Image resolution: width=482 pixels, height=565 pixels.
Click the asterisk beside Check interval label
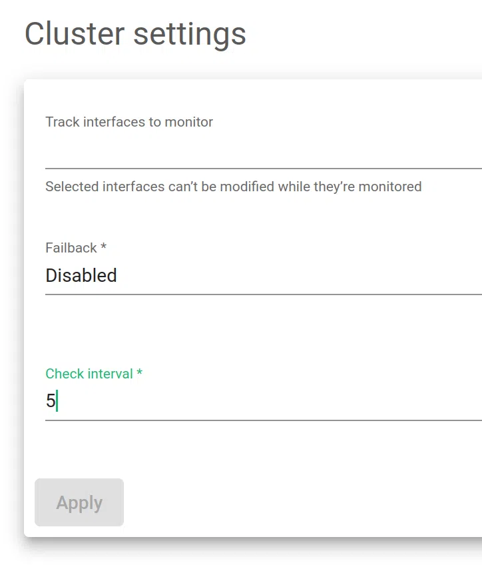[140, 374]
